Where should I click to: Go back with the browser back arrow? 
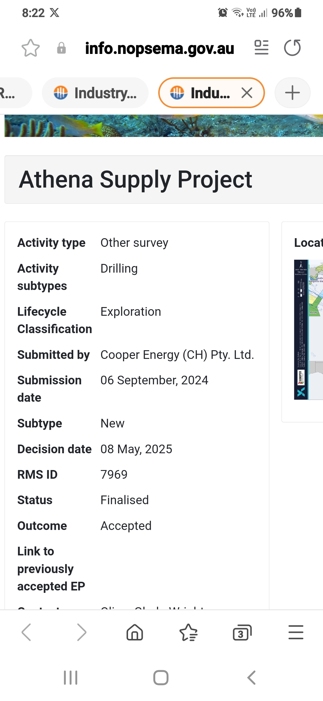coord(26,632)
